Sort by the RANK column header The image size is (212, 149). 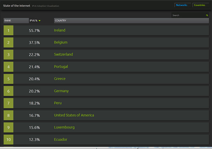click(x=16, y=21)
